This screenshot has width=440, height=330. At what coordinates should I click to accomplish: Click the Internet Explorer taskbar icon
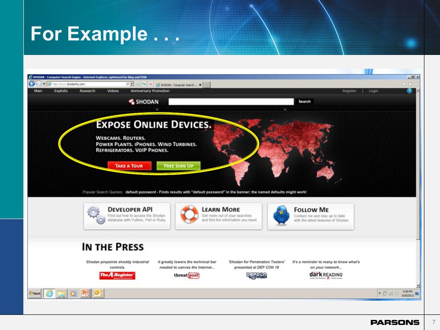click(49, 293)
